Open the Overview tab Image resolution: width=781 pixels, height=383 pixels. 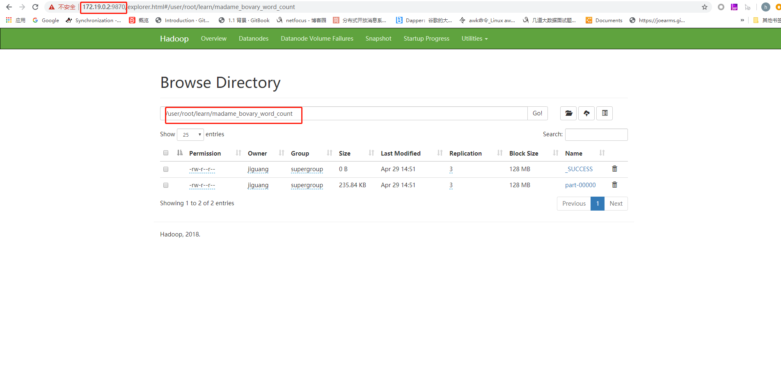pyautogui.click(x=213, y=39)
